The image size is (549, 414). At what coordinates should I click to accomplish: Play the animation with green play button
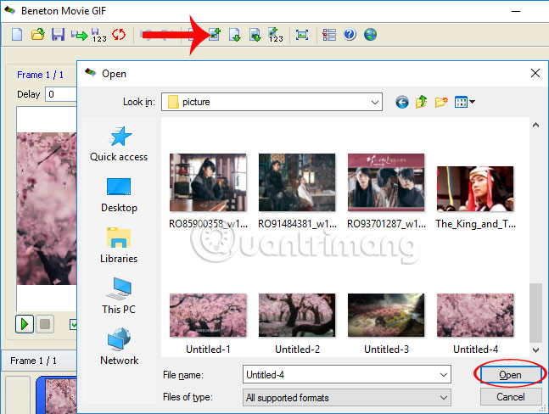[25, 324]
